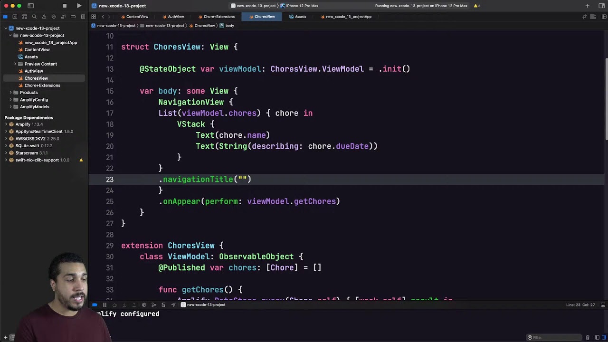Click ChoresView in the jump bar

coord(202,26)
